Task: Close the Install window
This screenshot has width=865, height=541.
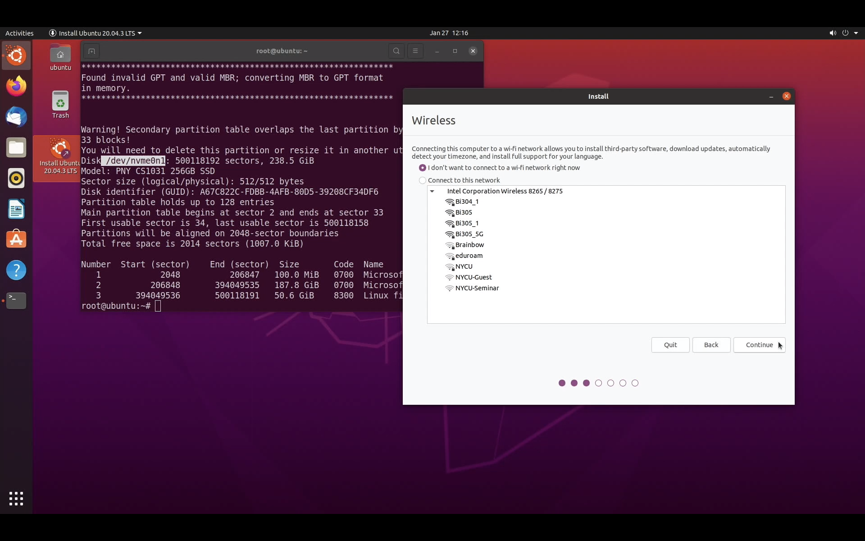Action: pyautogui.click(x=787, y=96)
